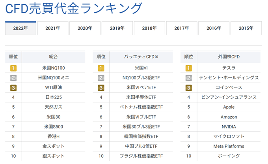Click the silver rank 2 badge beside 米国NQ100ミニ
Viewport: 268px width, 164px height.
point(13,78)
